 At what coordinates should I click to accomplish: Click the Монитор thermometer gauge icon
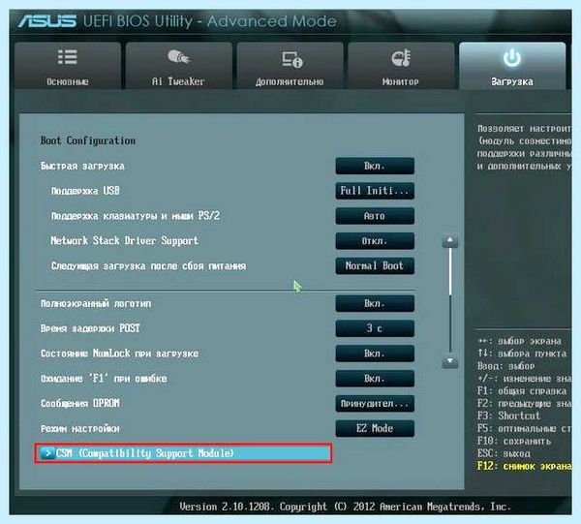coord(401,58)
